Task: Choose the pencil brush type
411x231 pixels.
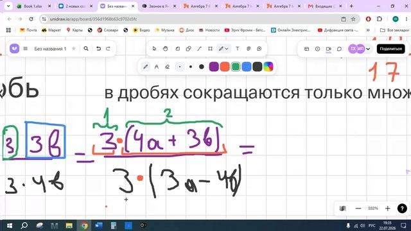Action: click(146, 67)
